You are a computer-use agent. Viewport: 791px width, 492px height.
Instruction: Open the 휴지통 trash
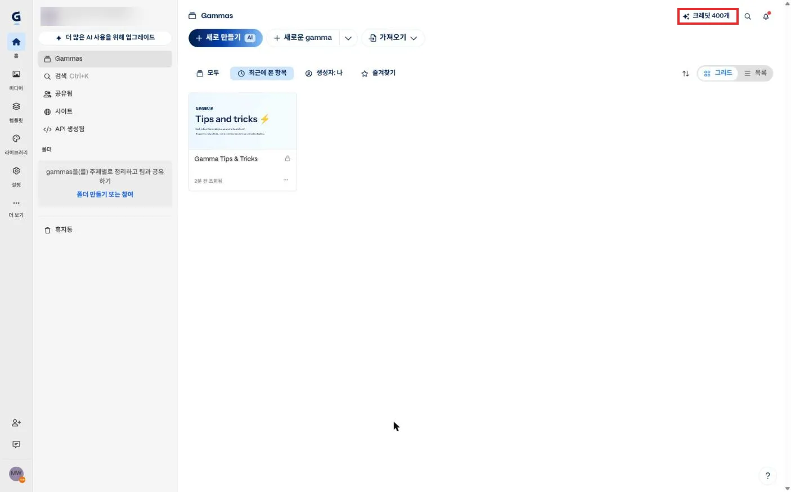coord(105,230)
